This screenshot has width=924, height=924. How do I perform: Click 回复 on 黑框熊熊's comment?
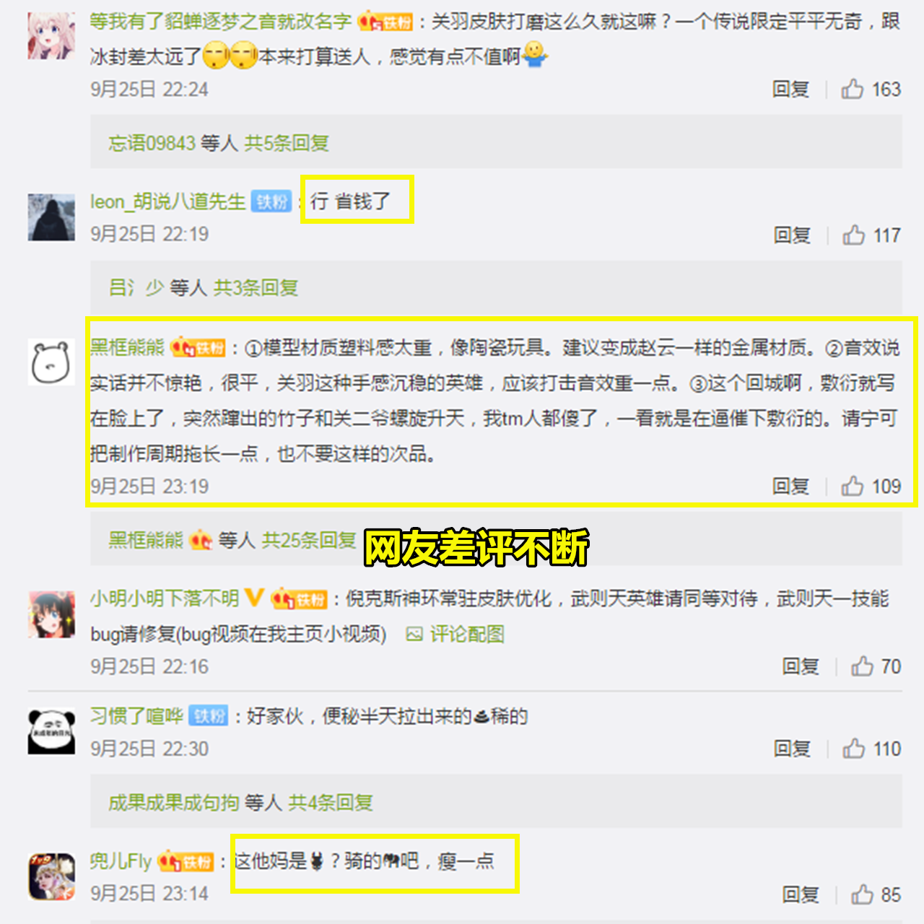[x=790, y=486]
